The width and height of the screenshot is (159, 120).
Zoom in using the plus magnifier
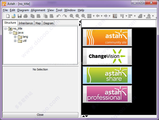pyautogui.click(x=78, y=16)
